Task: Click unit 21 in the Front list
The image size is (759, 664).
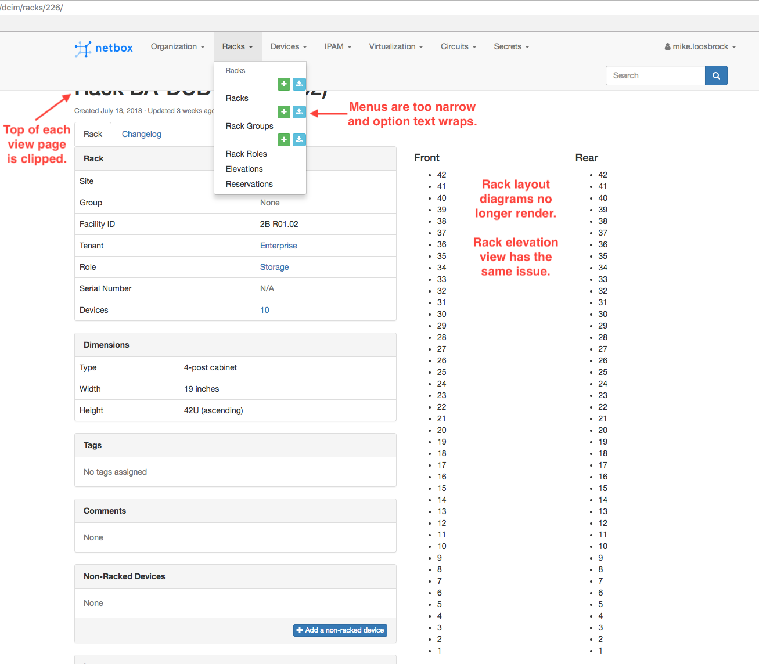Action: point(442,418)
